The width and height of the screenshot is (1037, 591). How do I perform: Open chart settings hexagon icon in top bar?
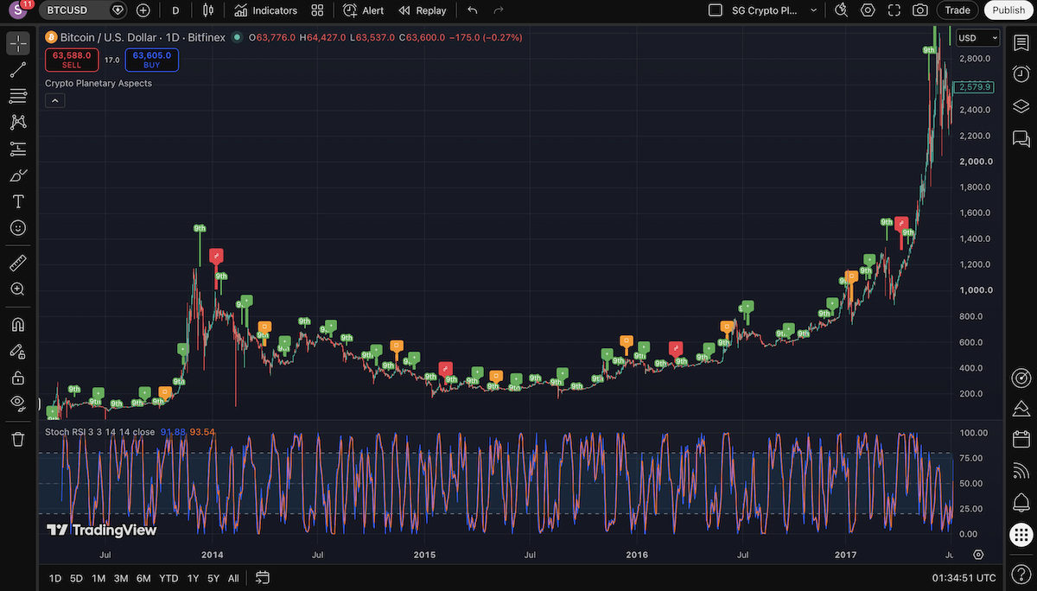(x=868, y=10)
